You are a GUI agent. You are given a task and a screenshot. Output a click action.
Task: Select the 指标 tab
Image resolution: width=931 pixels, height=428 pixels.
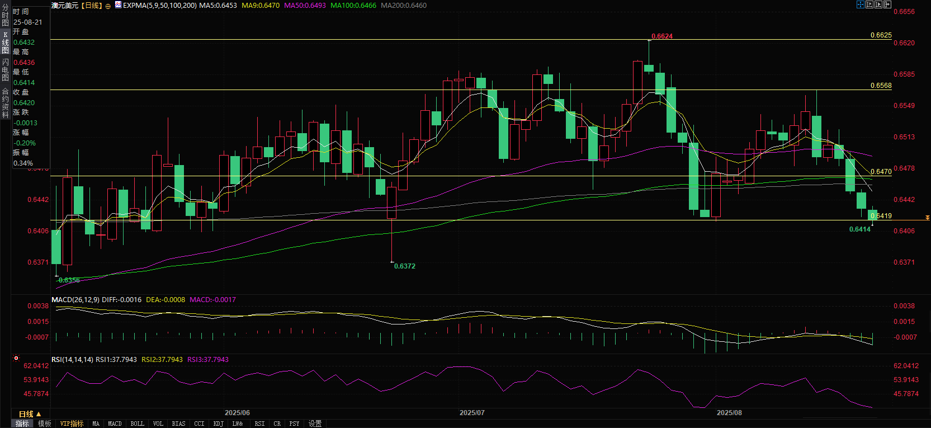coord(22,424)
